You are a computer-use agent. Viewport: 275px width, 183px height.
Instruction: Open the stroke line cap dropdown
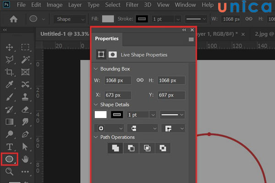[142, 129]
